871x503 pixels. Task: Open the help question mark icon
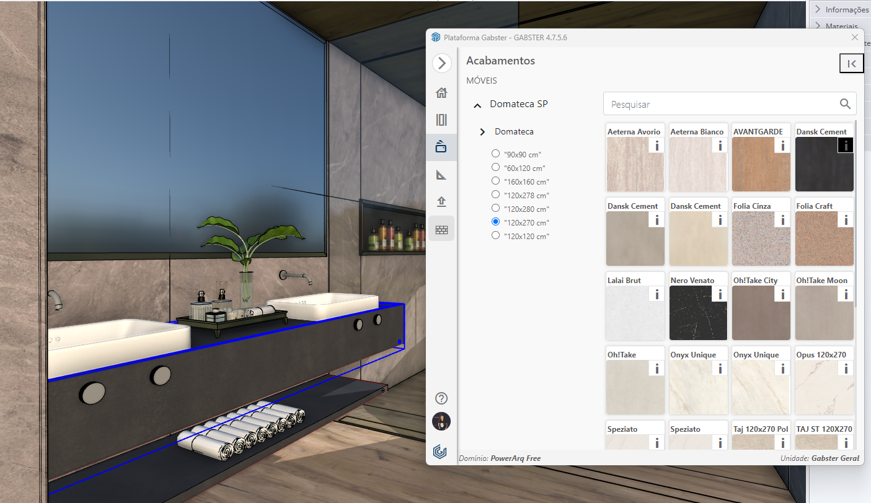pyautogui.click(x=441, y=398)
